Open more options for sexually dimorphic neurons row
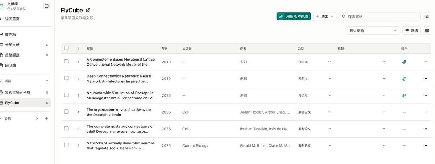 [x=425, y=145]
